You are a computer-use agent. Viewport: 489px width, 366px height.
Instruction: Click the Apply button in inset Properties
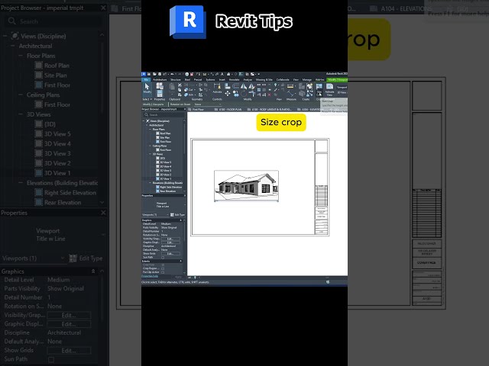pyautogui.click(x=178, y=277)
